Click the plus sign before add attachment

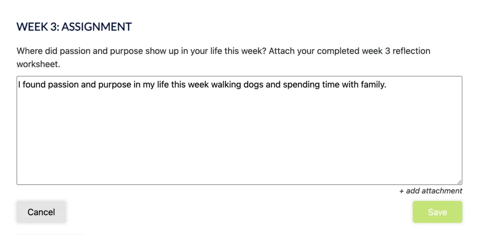402,191
